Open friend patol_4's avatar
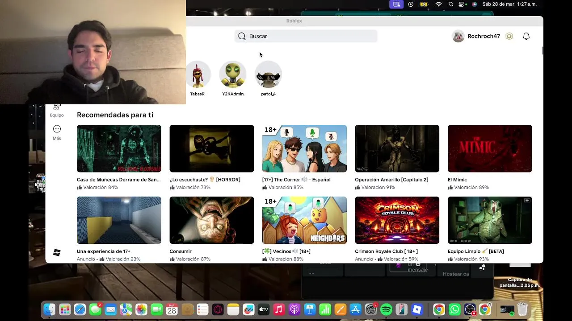The height and width of the screenshot is (321, 572). (x=269, y=74)
